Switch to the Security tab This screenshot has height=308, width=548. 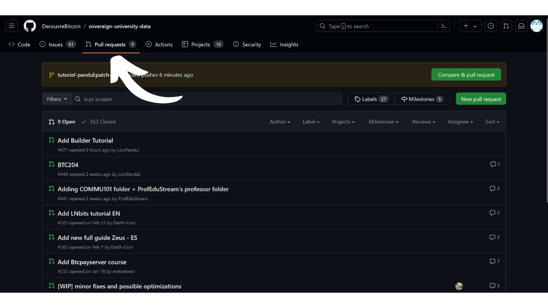247,44
